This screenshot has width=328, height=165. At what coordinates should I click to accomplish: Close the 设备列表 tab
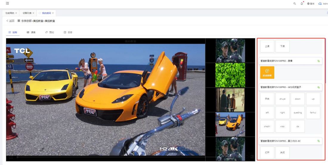[x=33, y=13]
